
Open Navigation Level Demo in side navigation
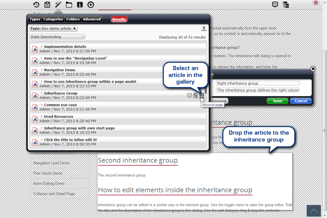point(51,163)
